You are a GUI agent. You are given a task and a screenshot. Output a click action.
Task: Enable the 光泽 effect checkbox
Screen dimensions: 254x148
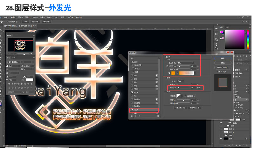coord(132,96)
